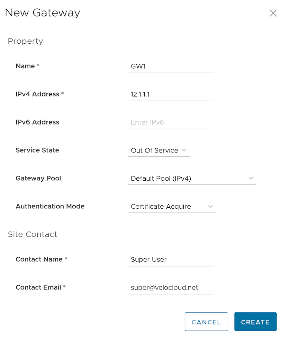
Task: Click the Service State chevron arrow
Action: click(184, 150)
